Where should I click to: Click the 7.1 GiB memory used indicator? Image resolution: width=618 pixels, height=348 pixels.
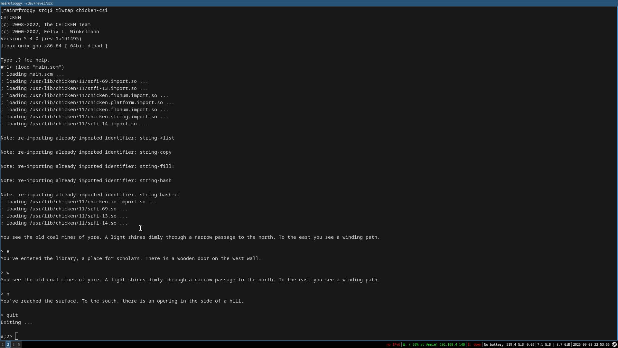point(544,344)
